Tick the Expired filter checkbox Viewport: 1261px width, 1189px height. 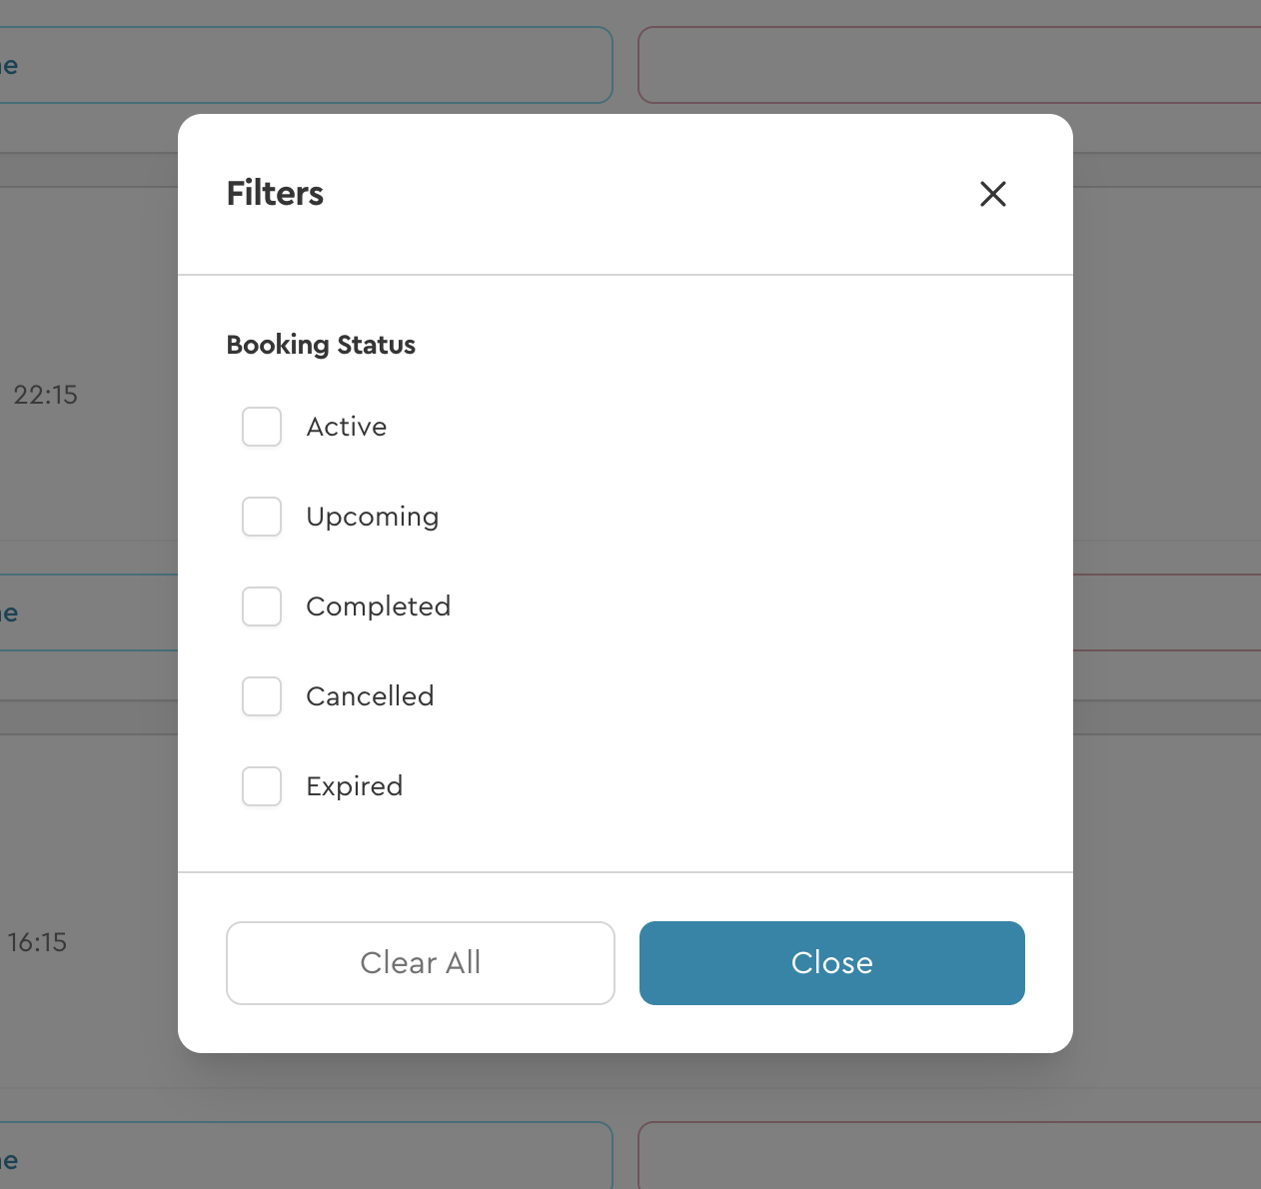(261, 786)
